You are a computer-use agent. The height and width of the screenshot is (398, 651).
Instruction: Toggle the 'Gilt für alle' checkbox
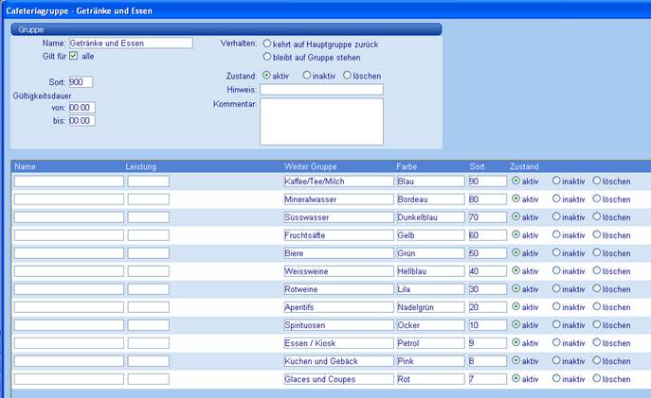pos(73,56)
